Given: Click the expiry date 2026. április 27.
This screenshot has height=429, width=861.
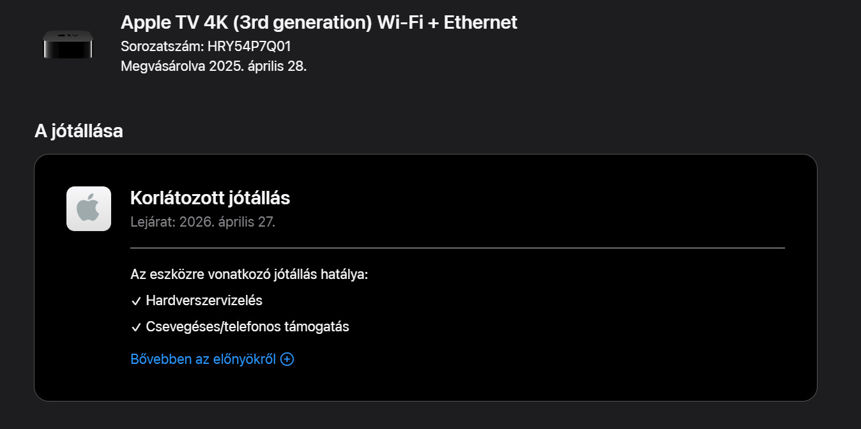Looking at the screenshot, I should (227, 222).
